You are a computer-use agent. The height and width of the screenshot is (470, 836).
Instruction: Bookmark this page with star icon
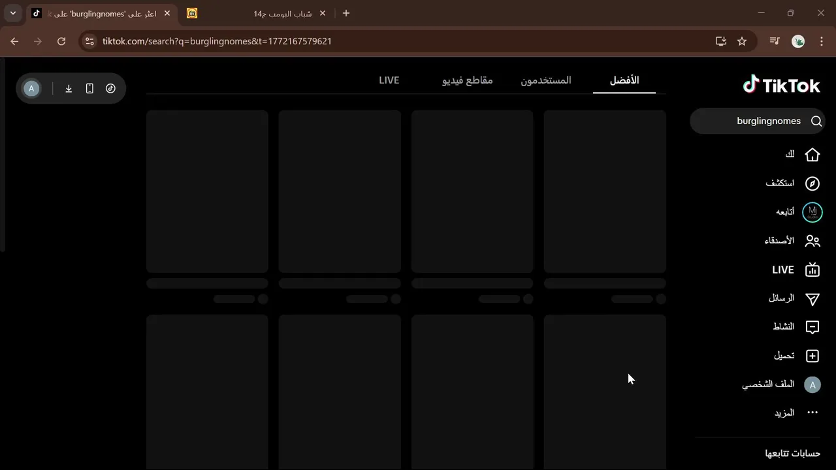coord(742,41)
